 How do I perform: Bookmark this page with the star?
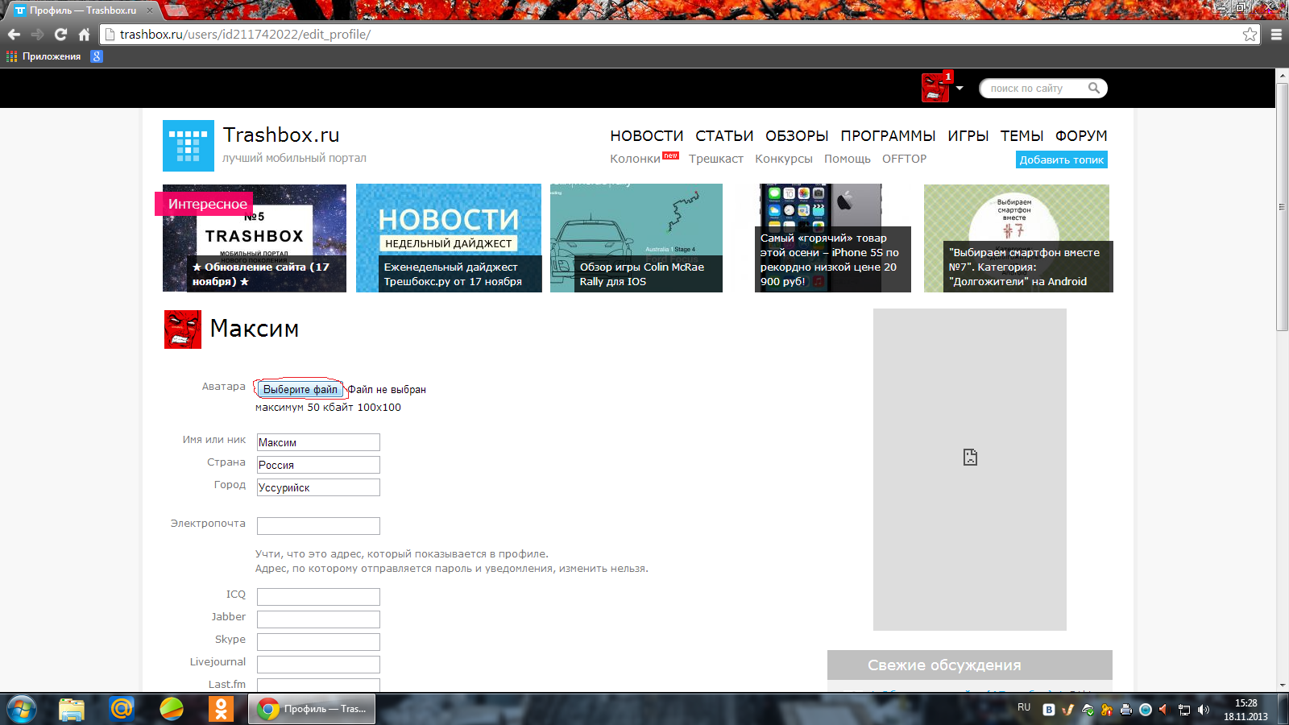(x=1250, y=35)
